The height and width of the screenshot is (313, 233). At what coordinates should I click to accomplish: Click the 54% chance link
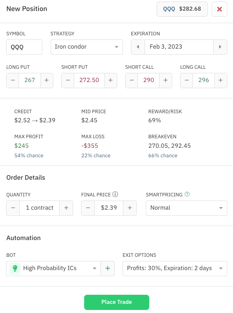(x=29, y=156)
